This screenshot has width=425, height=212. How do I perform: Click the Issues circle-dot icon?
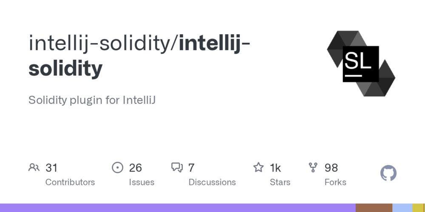pos(117,167)
